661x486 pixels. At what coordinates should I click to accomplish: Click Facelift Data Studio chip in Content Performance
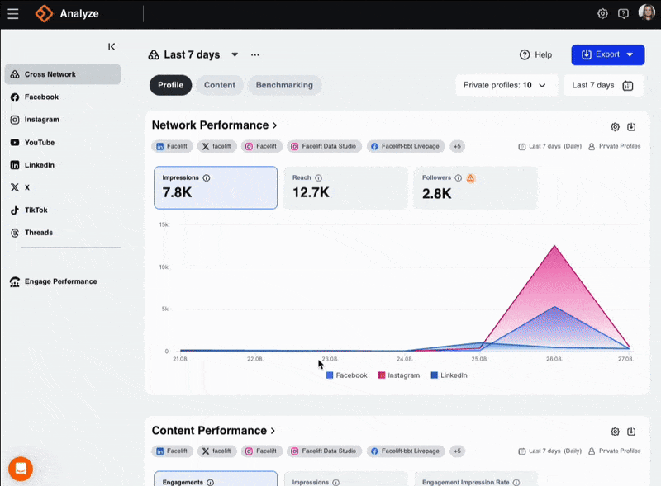point(324,451)
